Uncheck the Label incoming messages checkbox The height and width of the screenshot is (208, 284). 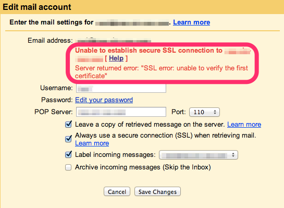[x=68, y=154]
